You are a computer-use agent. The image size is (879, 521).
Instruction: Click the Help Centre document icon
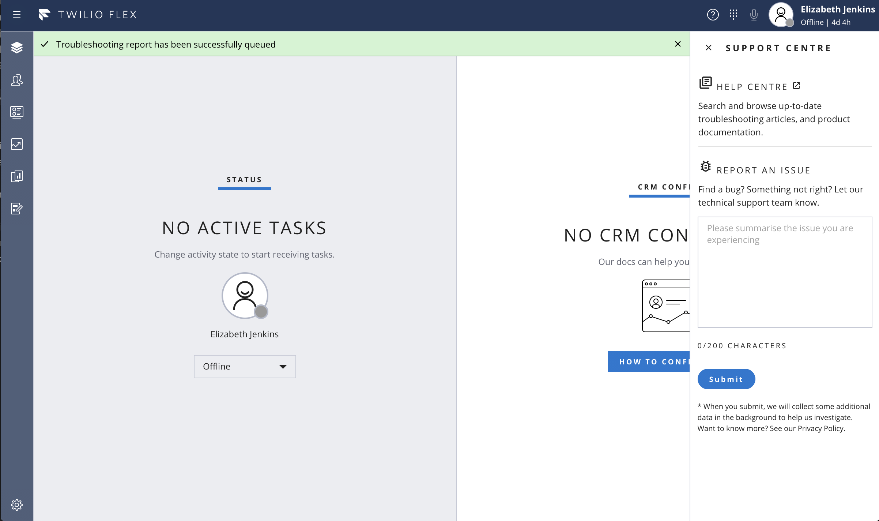click(705, 83)
